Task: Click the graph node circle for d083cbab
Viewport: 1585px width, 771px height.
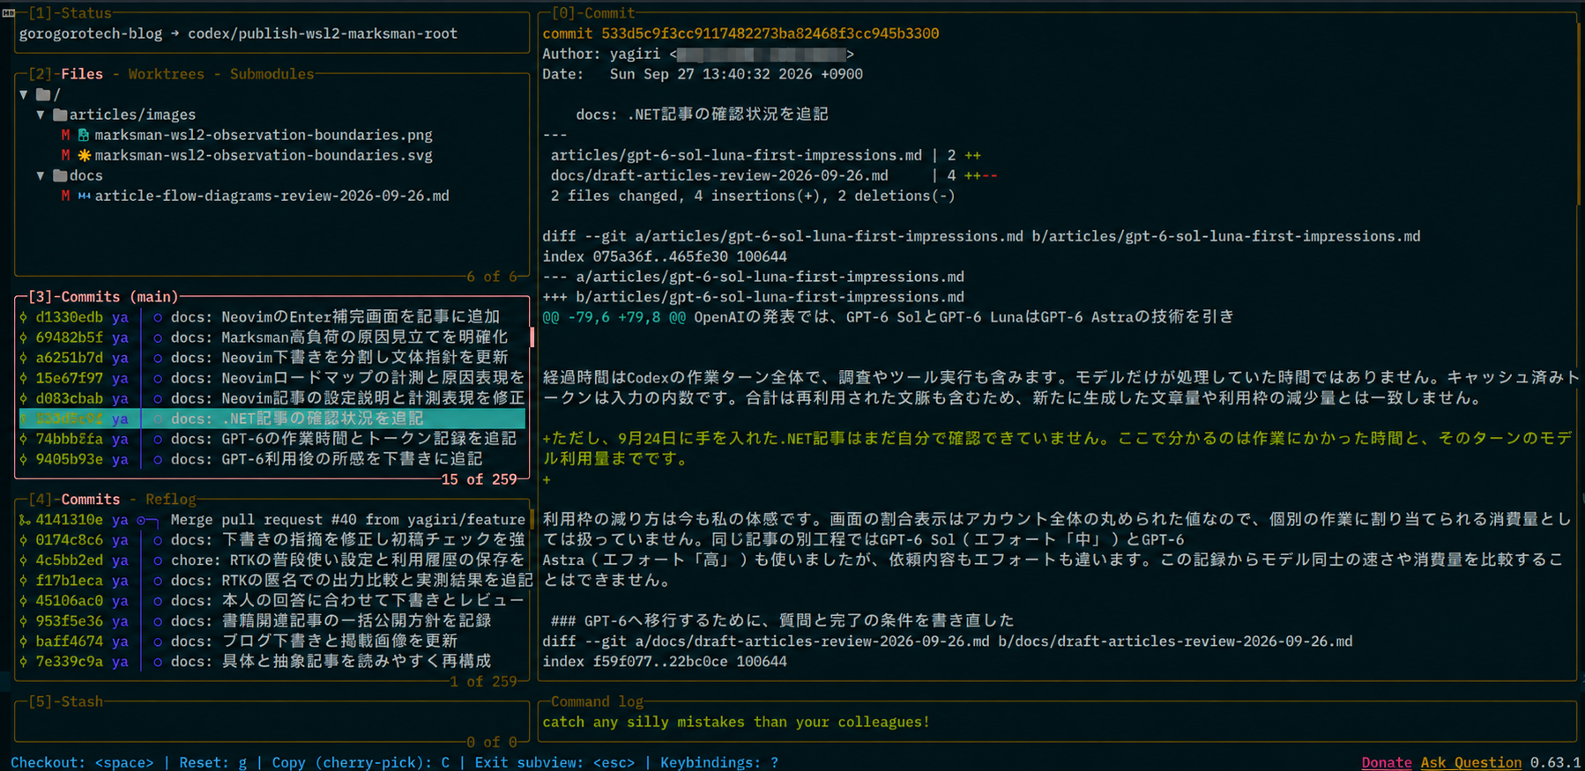Action: [157, 398]
